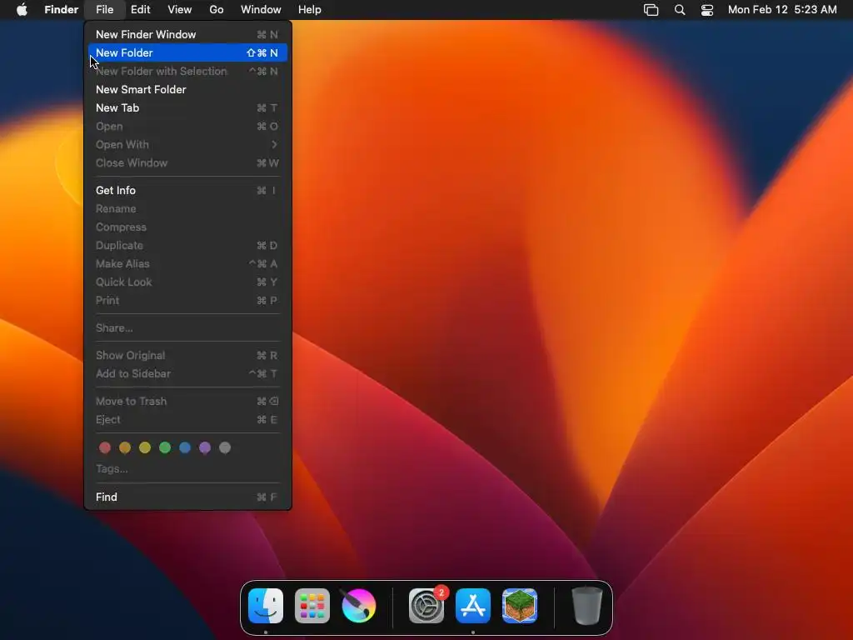This screenshot has height=640, width=853.
Task: Open the Trash in the Dock
Action: tap(587, 606)
